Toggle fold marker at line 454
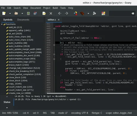The height and width of the screenshot is (116, 137). (x=54, y=54)
